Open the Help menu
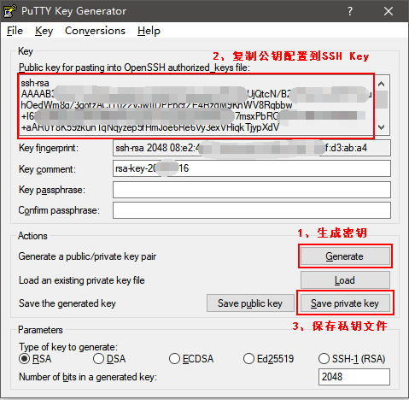Viewport: 409px width, 400px height. click(x=149, y=31)
